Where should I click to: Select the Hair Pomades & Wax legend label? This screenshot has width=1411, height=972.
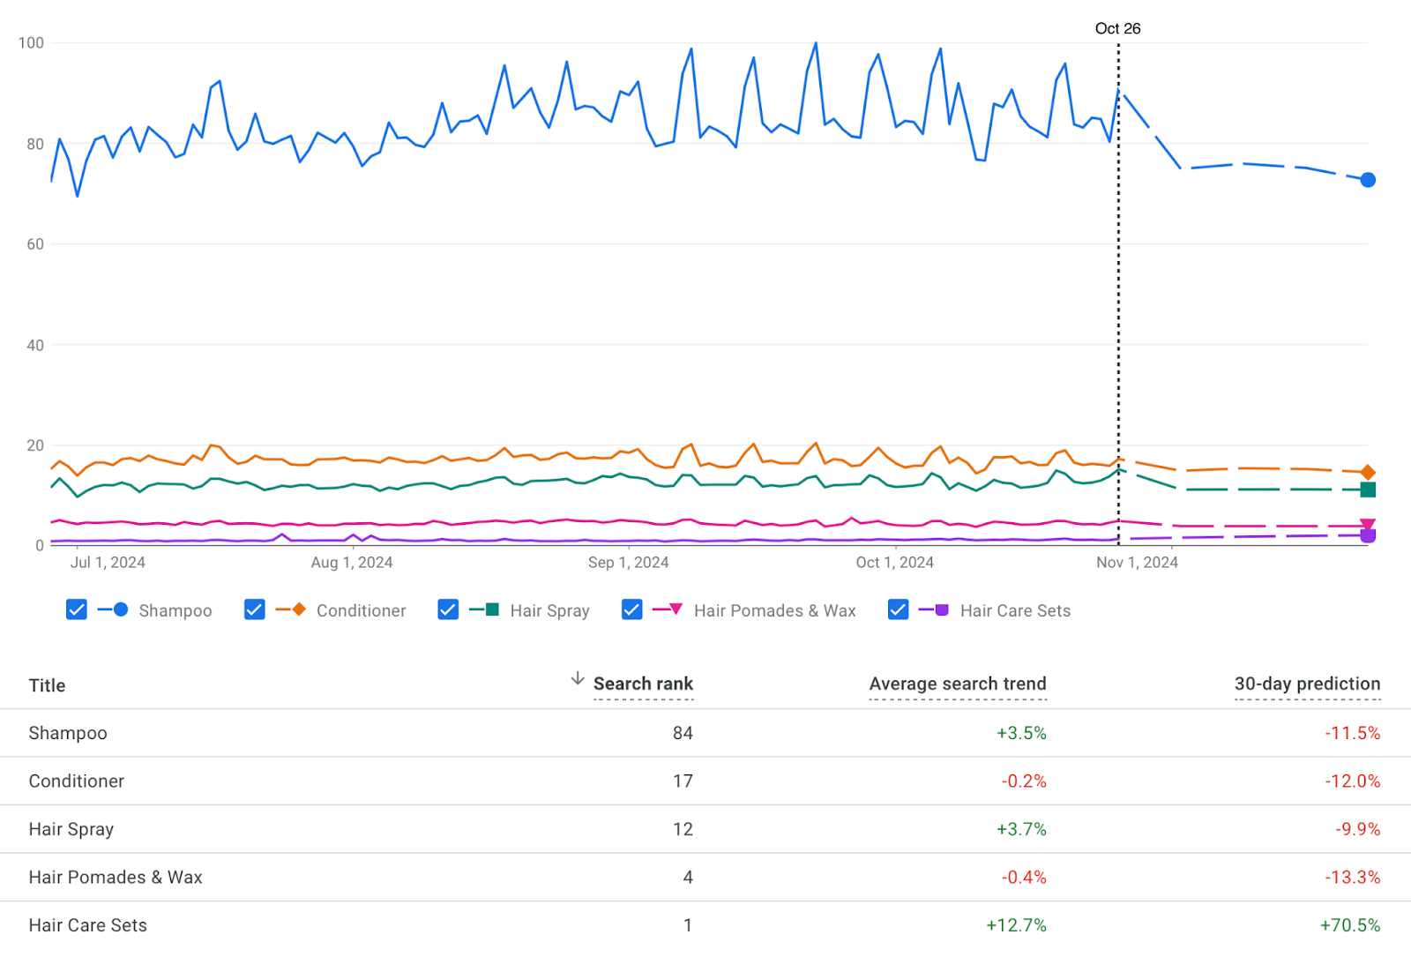[x=774, y=610]
